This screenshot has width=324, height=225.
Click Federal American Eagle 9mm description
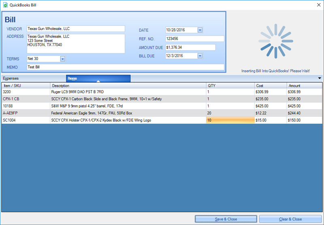pos(128,113)
